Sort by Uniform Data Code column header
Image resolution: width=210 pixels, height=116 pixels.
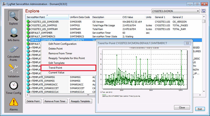80,17
